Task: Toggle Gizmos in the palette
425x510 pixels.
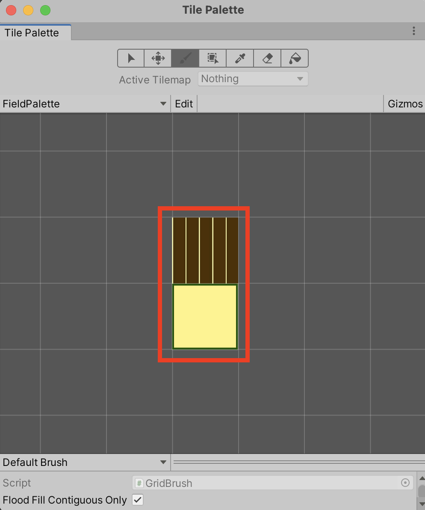Action: tap(405, 104)
